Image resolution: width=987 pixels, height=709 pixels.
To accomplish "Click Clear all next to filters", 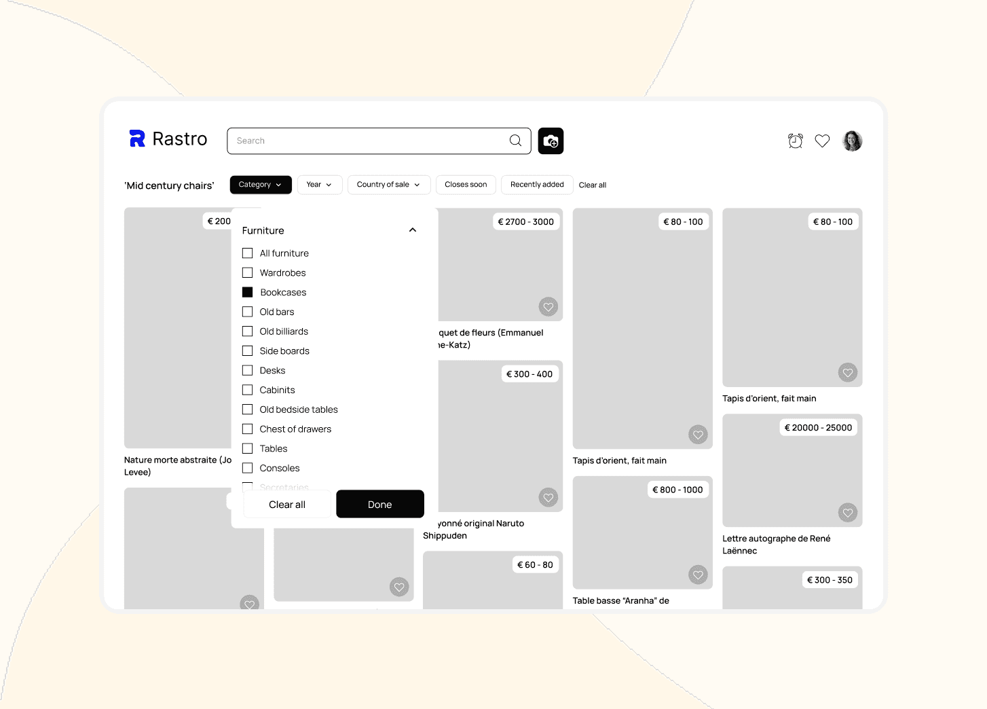I will coord(593,185).
